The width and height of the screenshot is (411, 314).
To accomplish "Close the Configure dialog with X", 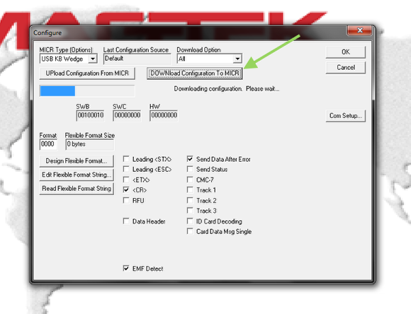I will (x=360, y=30).
